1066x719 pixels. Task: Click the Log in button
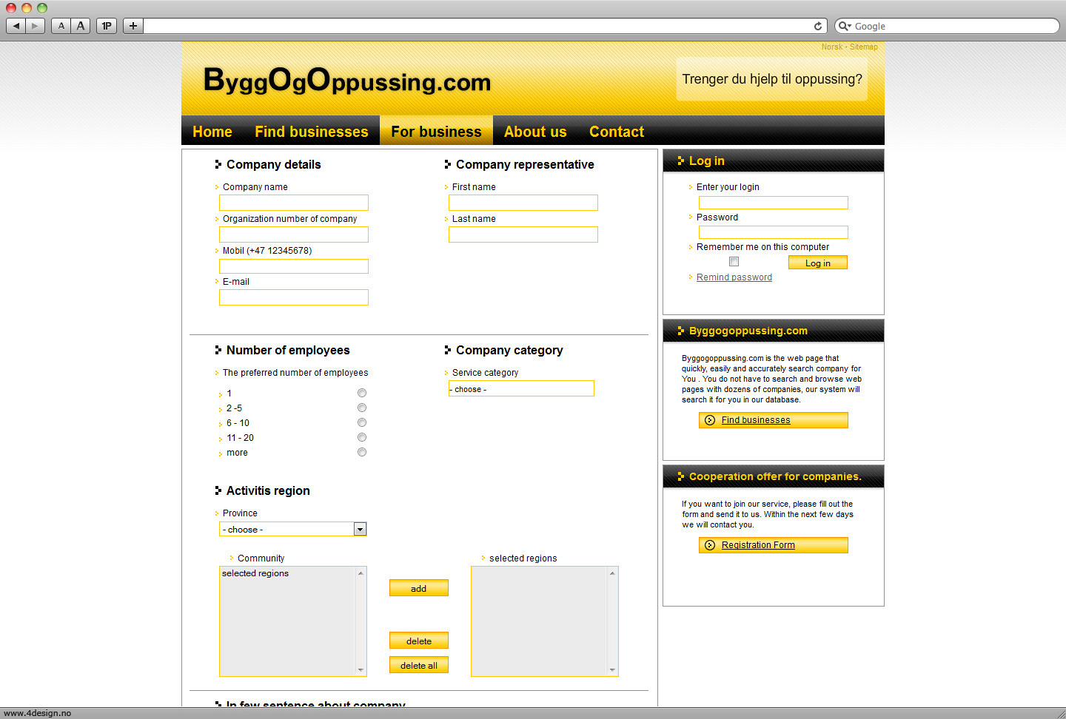click(818, 263)
